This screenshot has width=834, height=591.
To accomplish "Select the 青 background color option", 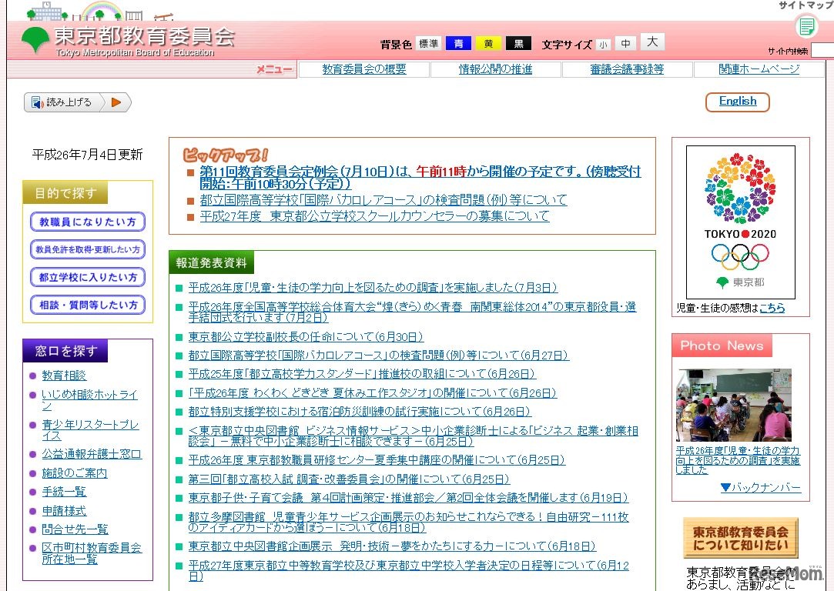I will [x=457, y=44].
